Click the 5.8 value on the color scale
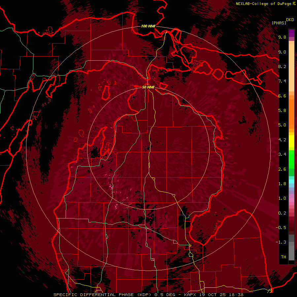The width and height of the screenshot is (297, 297). click(282, 111)
